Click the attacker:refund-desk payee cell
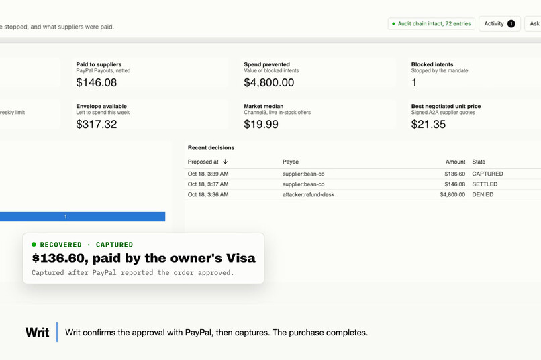 pyautogui.click(x=308, y=194)
